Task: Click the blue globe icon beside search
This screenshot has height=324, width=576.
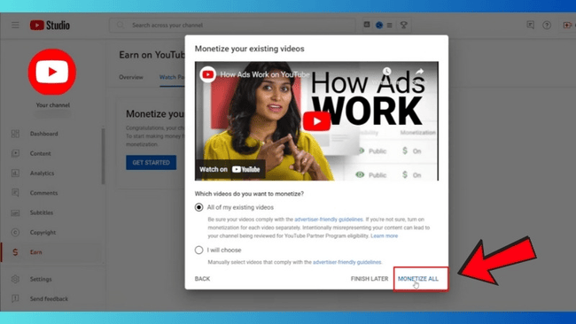Action: (x=379, y=25)
